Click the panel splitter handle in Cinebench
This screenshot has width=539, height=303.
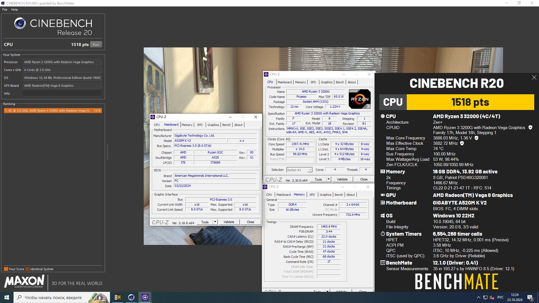pos(107,152)
